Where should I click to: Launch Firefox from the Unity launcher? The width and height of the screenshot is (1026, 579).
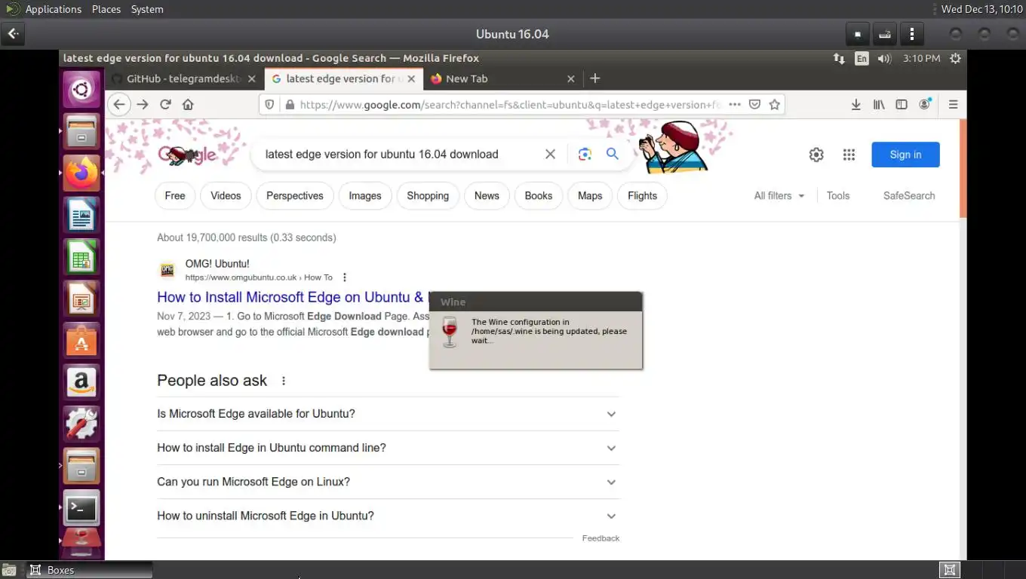point(81,173)
